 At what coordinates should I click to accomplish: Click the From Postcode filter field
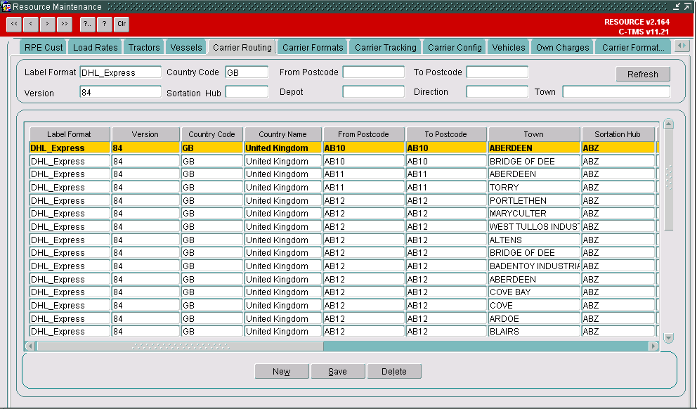point(373,72)
